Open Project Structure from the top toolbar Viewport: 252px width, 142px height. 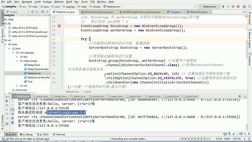244,7
